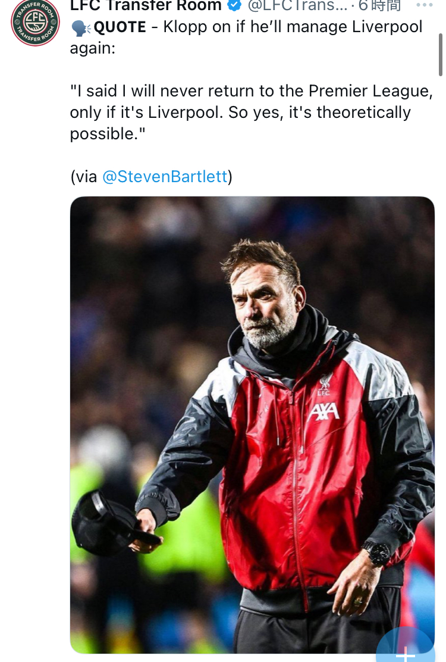Click the @LFCTrans… handle
Image resolution: width=446 pixels, height=662 pixels.
click(297, 6)
